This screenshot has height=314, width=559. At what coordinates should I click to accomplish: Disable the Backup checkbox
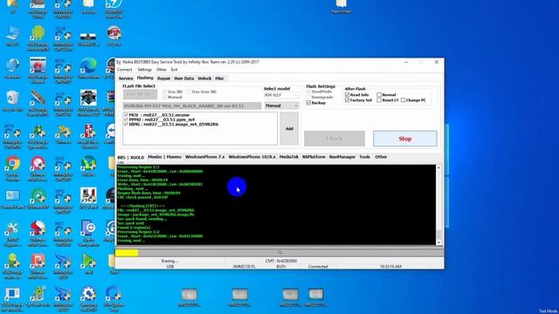coord(308,103)
